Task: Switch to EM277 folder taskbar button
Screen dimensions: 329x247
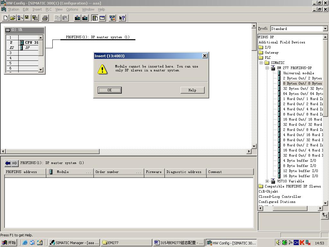Action: point(126,242)
